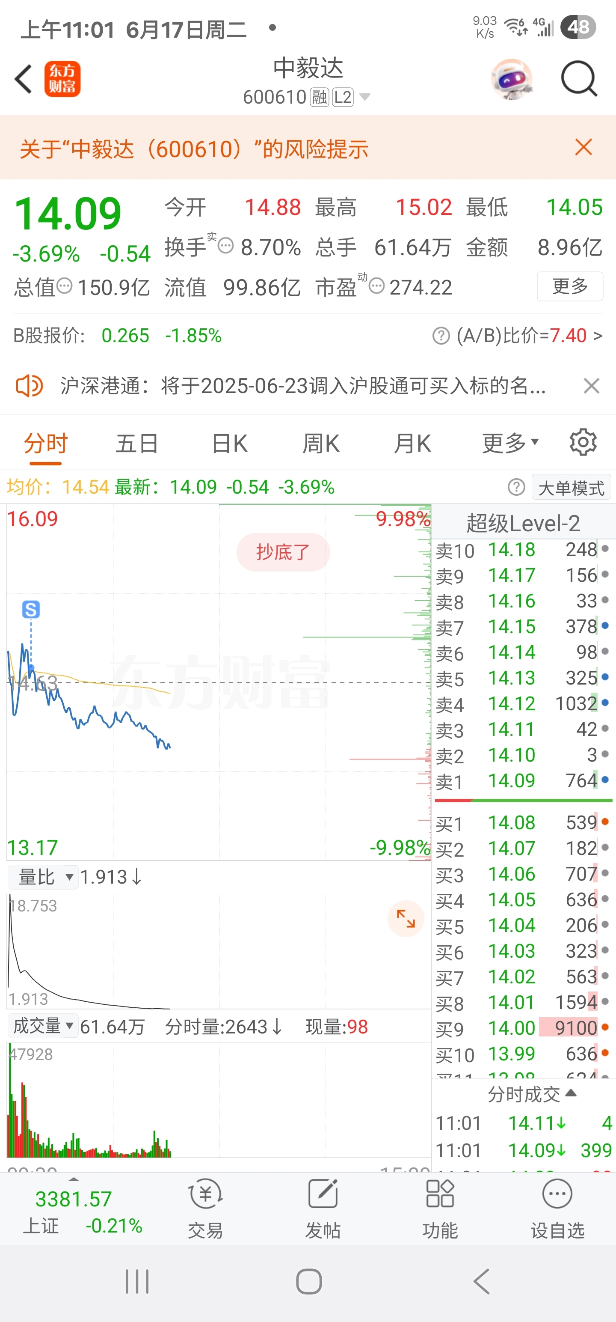
Task: Open chart settings gear icon
Action: coord(583,442)
